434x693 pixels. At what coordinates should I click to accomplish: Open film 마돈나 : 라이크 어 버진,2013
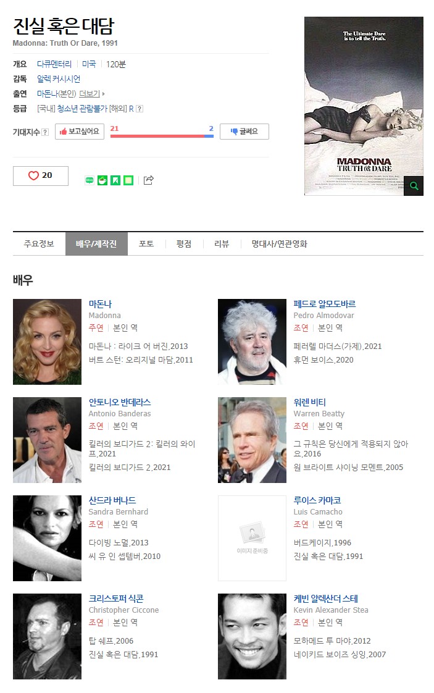point(138,346)
